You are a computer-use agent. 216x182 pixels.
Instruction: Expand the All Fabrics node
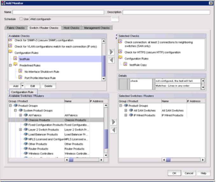click(x=20, y=115)
